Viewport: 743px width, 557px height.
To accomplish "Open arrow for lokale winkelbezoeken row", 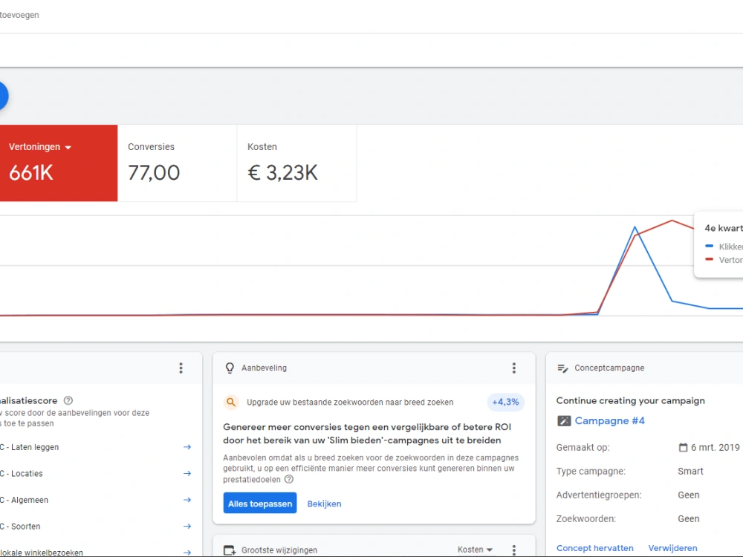I will 187,553.
